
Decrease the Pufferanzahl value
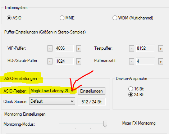pos(132,62)
